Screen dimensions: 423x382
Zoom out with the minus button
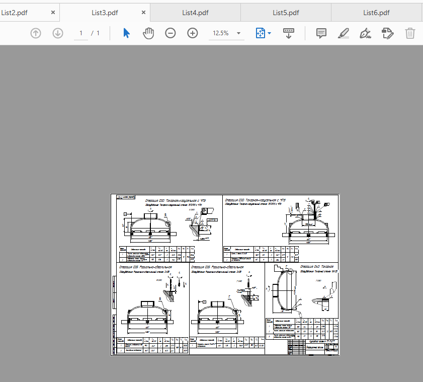tap(171, 33)
